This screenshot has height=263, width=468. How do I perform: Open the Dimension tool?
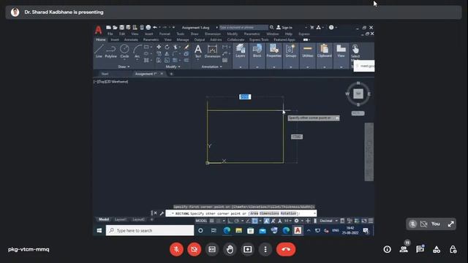point(212,50)
